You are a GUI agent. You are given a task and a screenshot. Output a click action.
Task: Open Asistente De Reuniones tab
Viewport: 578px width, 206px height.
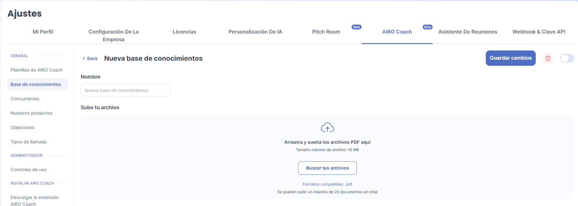click(x=468, y=32)
